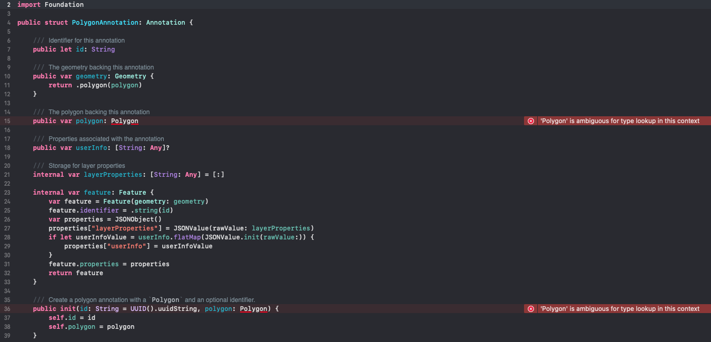Click the comment 'Storage for layer properties'
Image resolution: width=711 pixels, height=342 pixels.
coord(87,166)
